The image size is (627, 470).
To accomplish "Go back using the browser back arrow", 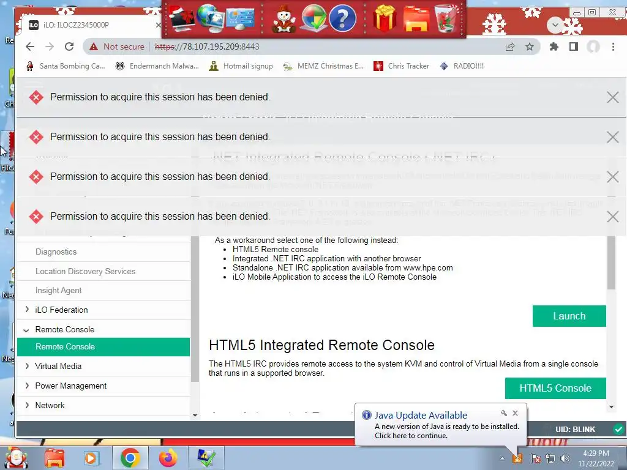I will coord(30,47).
